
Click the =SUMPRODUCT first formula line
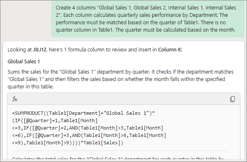83,113
